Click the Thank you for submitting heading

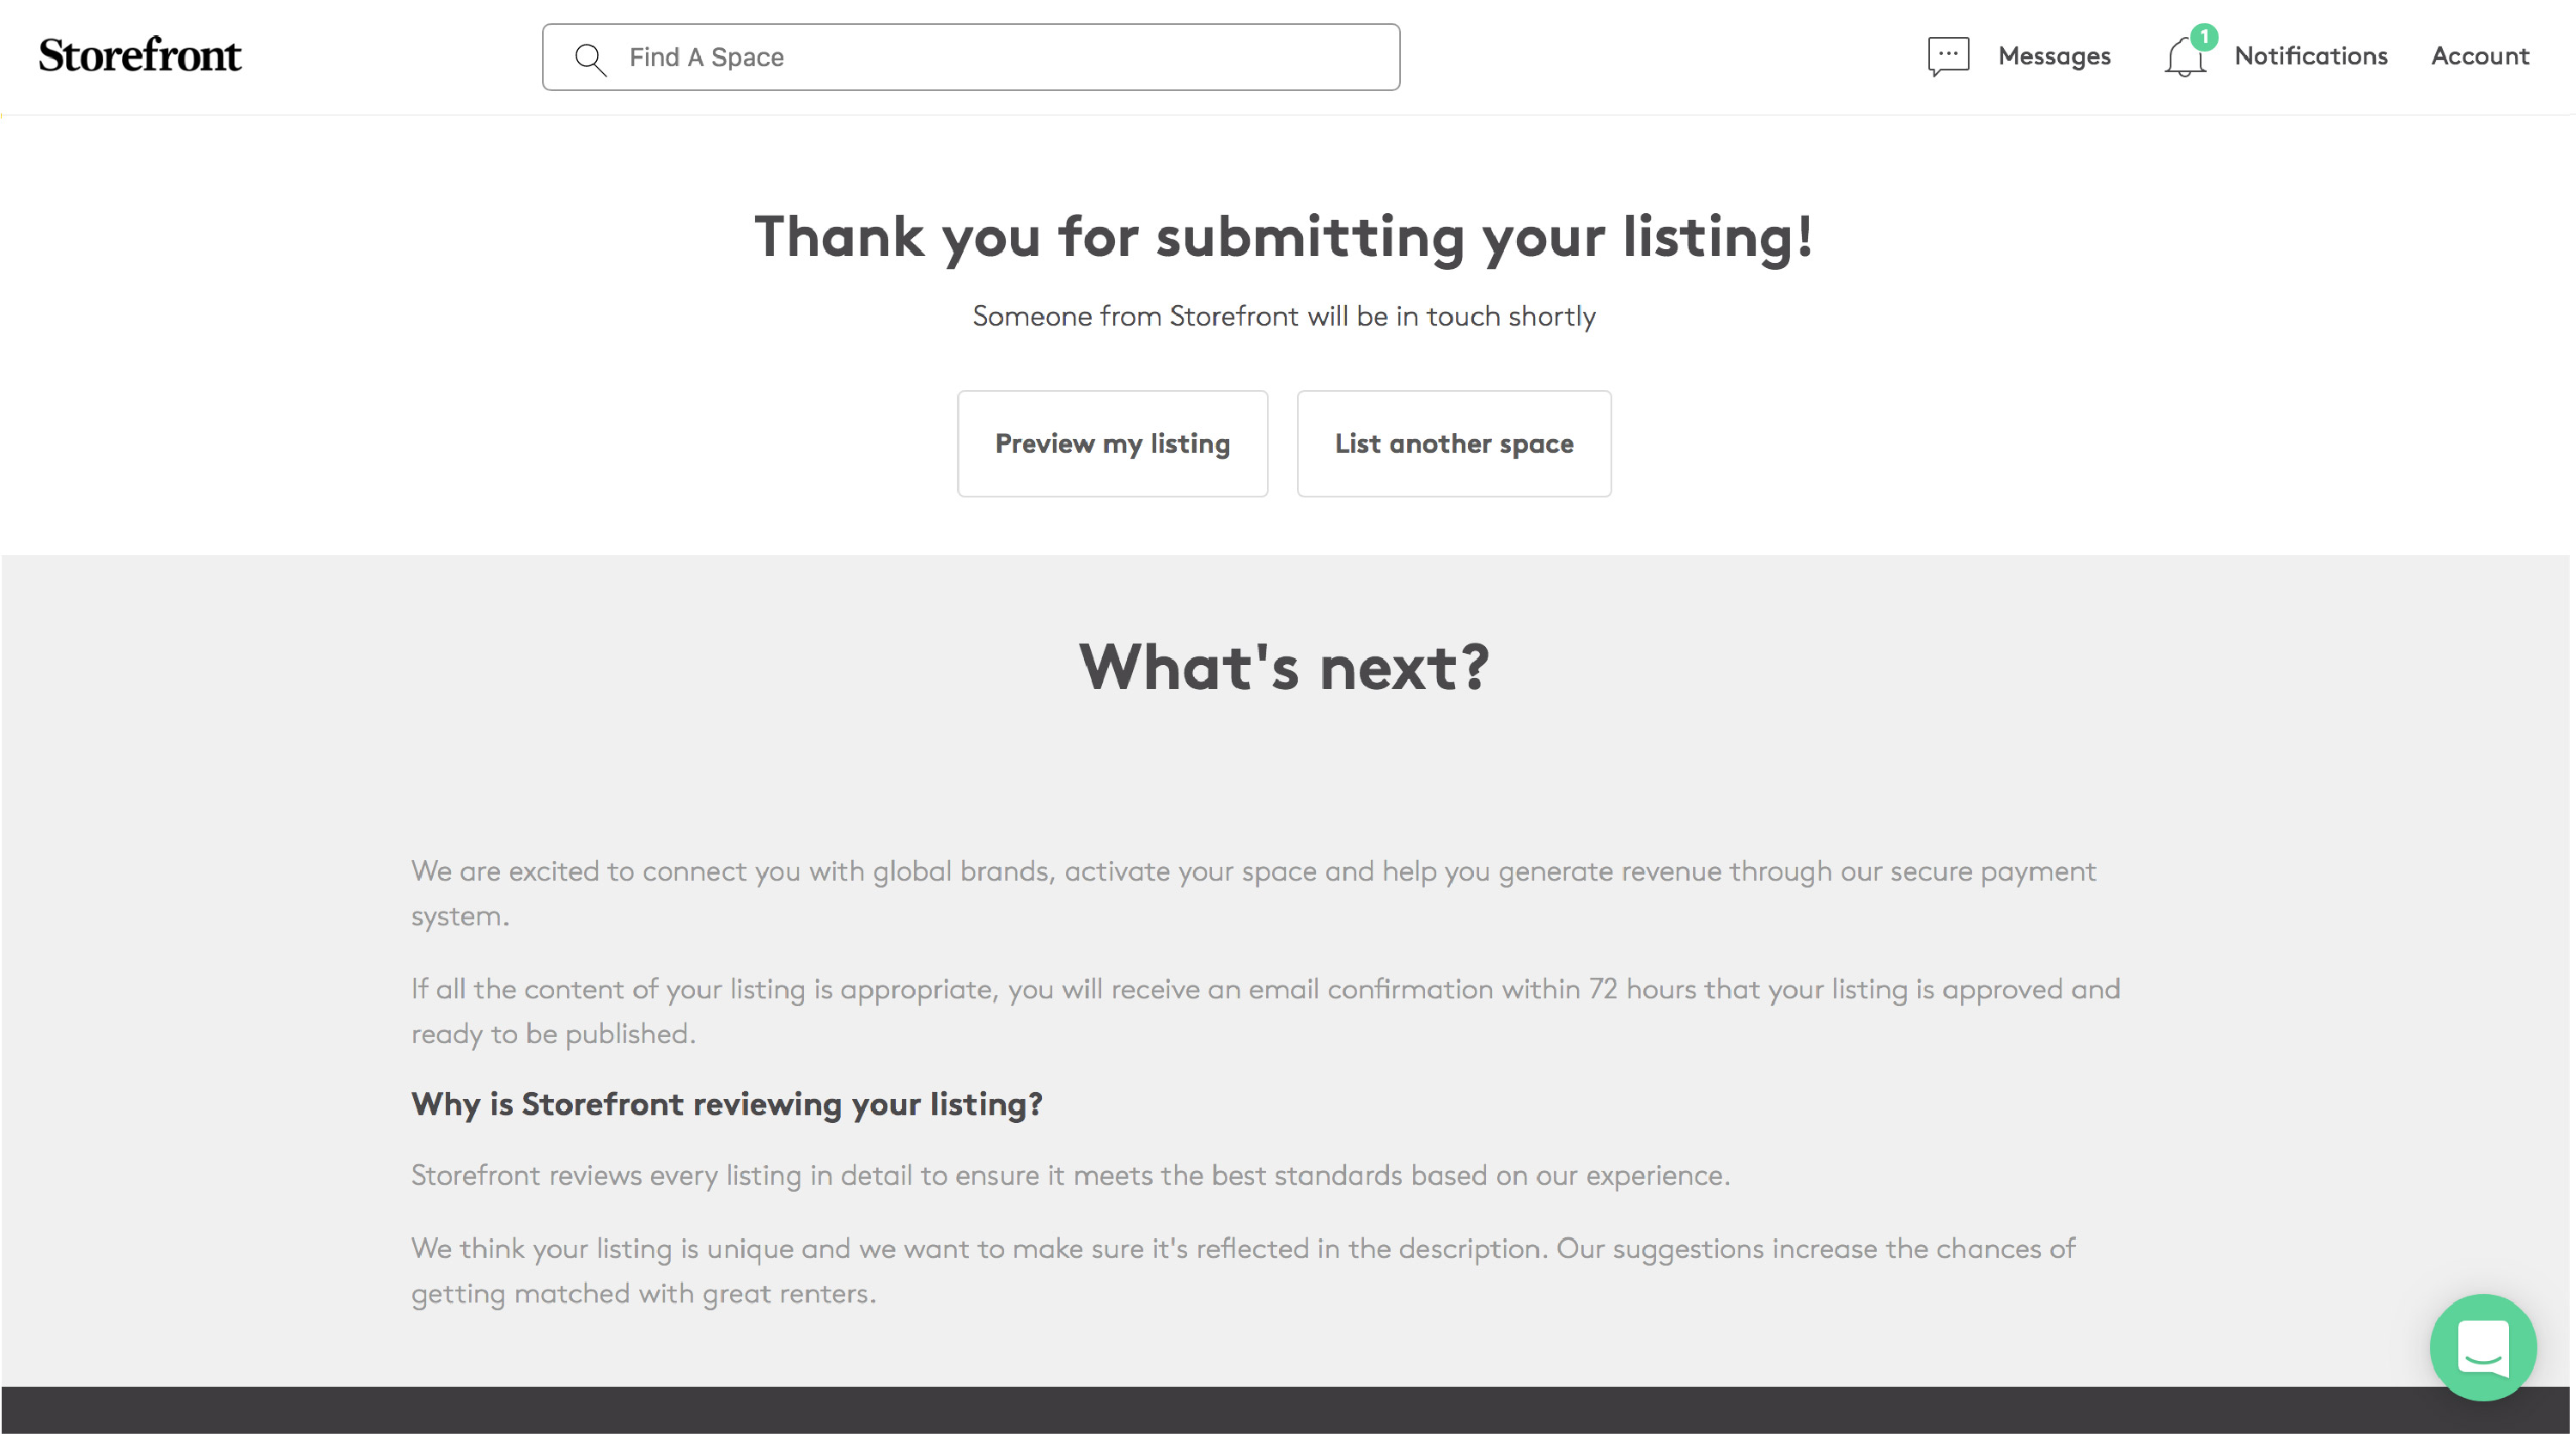(1284, 237)
